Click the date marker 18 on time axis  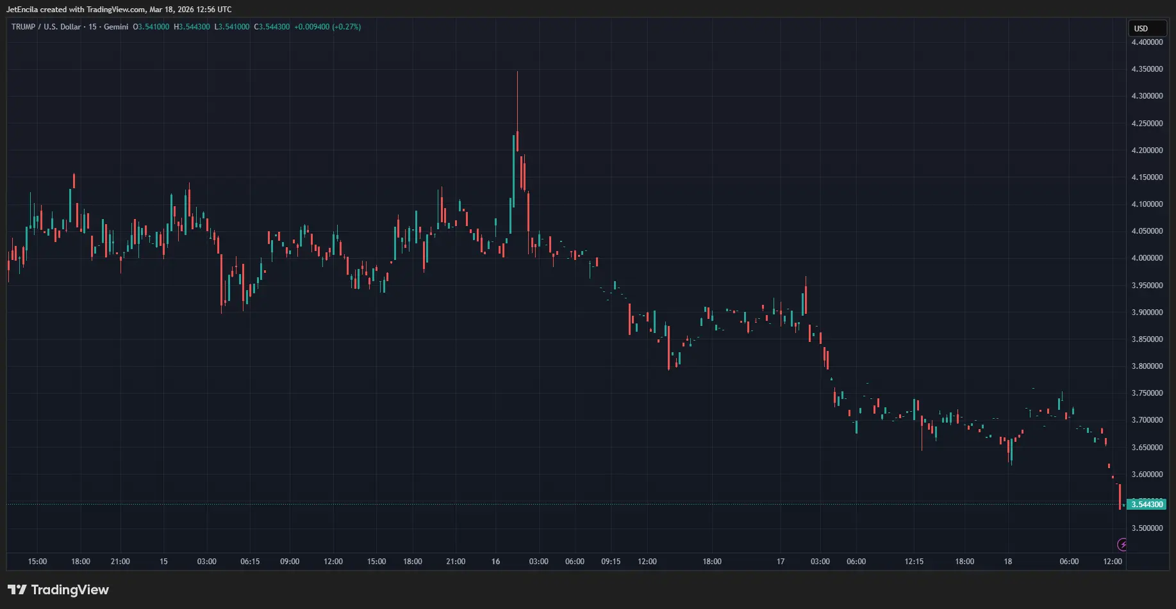coord(1007,562)
